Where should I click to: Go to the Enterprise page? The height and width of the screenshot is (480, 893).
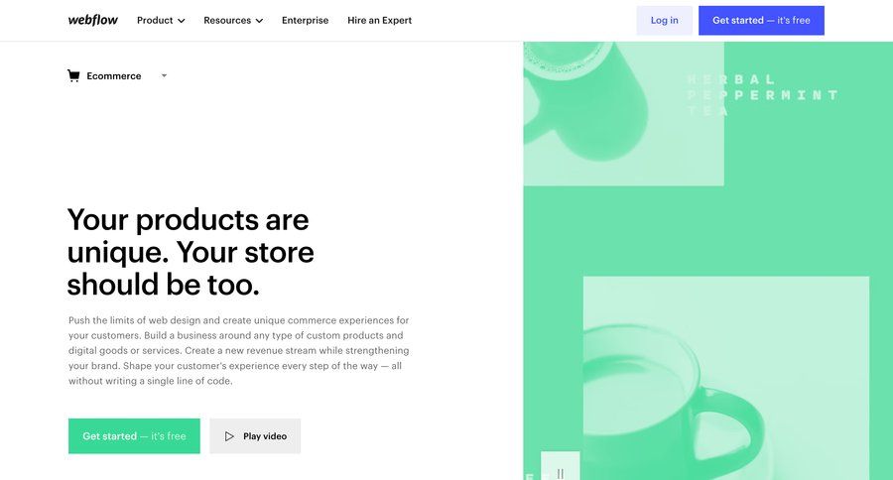[305, 20]
